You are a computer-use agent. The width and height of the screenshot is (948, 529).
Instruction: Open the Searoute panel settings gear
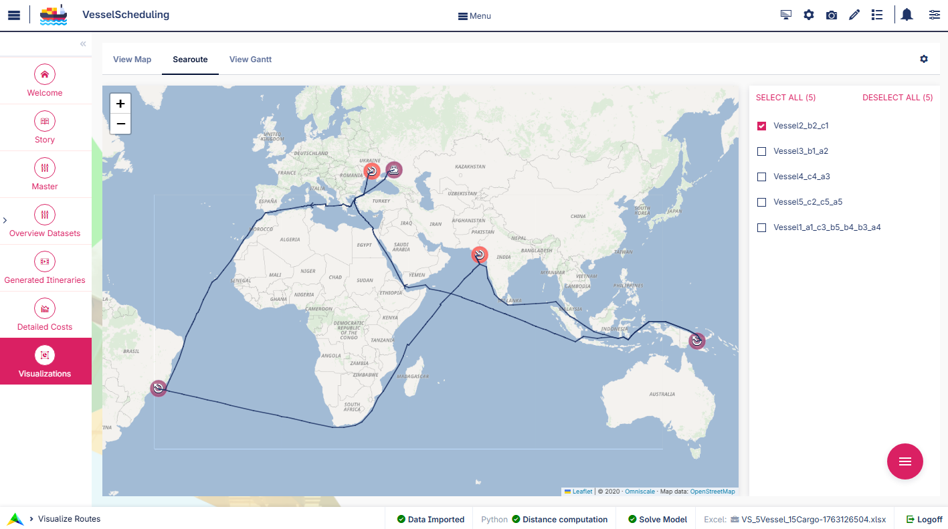(x=924, y=59)
